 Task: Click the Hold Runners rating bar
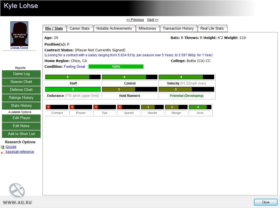pos(130,89)
